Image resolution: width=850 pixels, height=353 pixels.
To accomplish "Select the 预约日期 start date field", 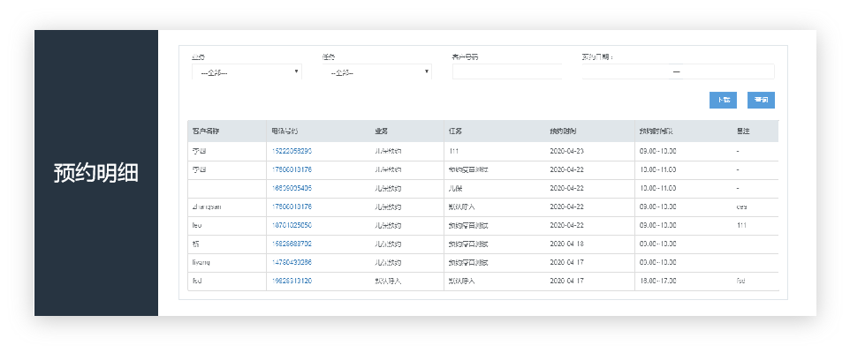I will [626, 72].
